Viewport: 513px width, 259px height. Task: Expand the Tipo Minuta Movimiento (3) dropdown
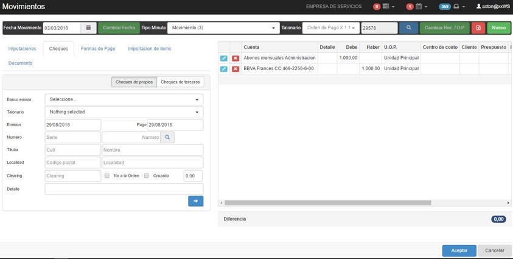(x=223, y=28)
